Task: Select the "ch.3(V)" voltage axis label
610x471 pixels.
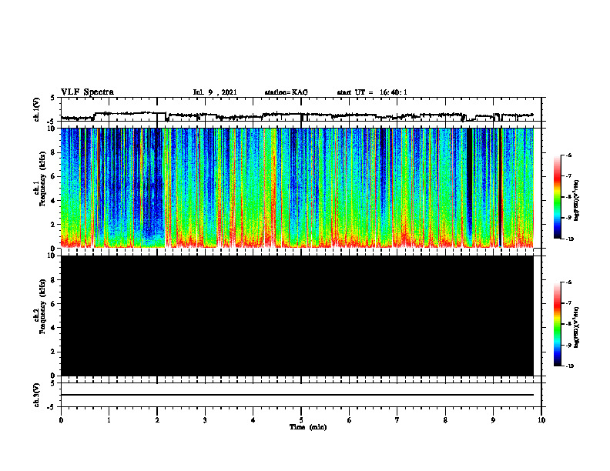Action: pos(36,395)
